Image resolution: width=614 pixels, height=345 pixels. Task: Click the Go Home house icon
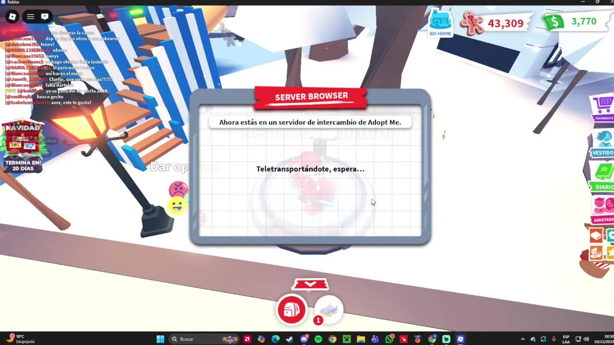click(440, 23)
